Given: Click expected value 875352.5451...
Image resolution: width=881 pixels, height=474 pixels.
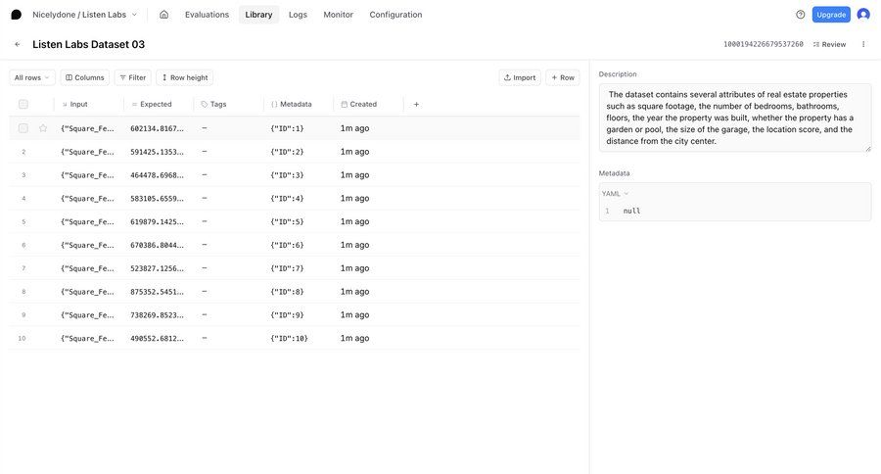Looking at the screenshot, I should (x=158, y=292).
